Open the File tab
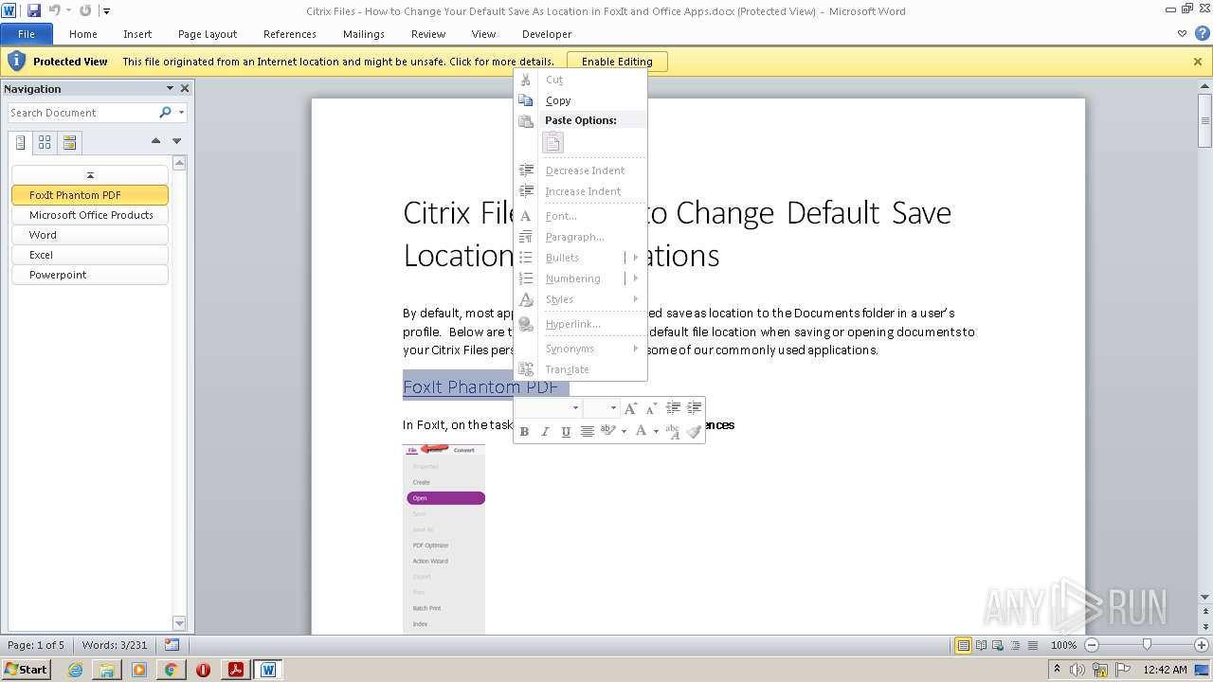Screen dimensions: 1213x682 (27, 34)
